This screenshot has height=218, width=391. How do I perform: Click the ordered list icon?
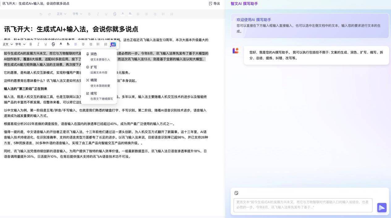[98, 44]
